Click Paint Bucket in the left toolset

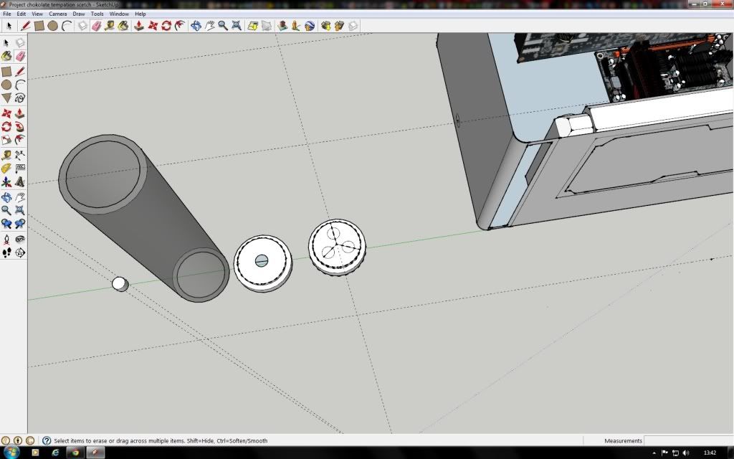pos(6,56)
